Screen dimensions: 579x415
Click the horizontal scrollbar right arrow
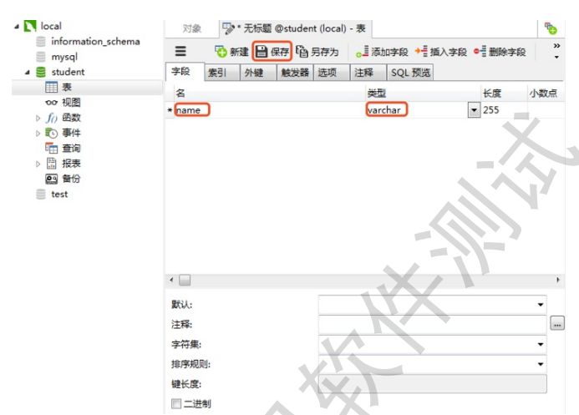tap(558, 280)
